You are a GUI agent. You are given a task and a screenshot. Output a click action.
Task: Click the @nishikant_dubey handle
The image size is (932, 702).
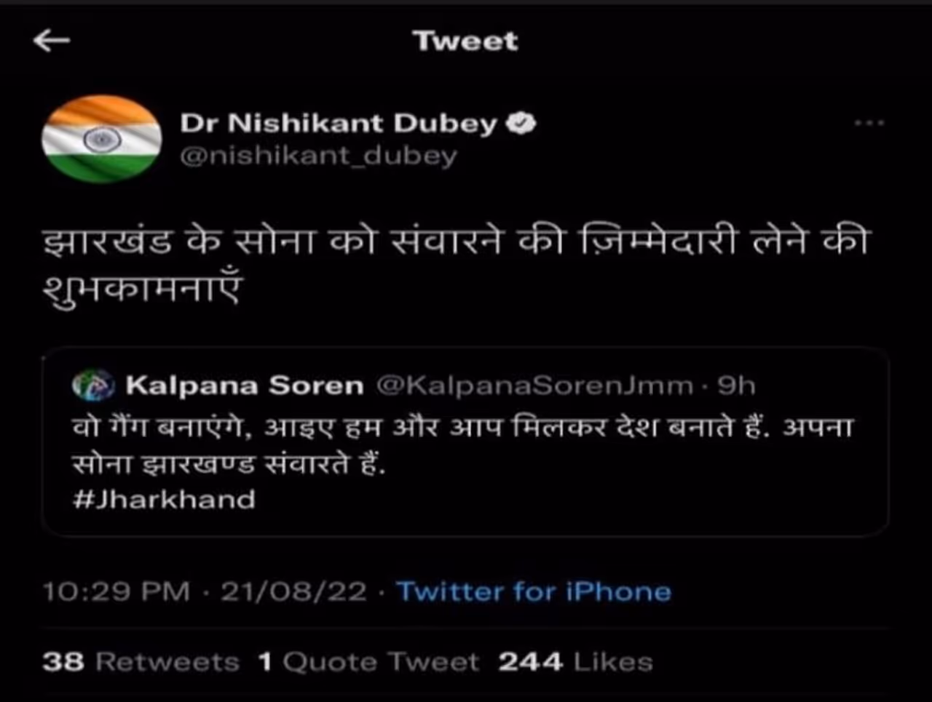click(x=318, y=156)
